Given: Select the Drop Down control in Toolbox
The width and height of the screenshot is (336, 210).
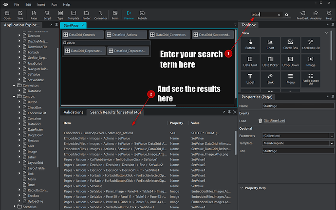Looking at the screenshot, I should pos(291,62).
